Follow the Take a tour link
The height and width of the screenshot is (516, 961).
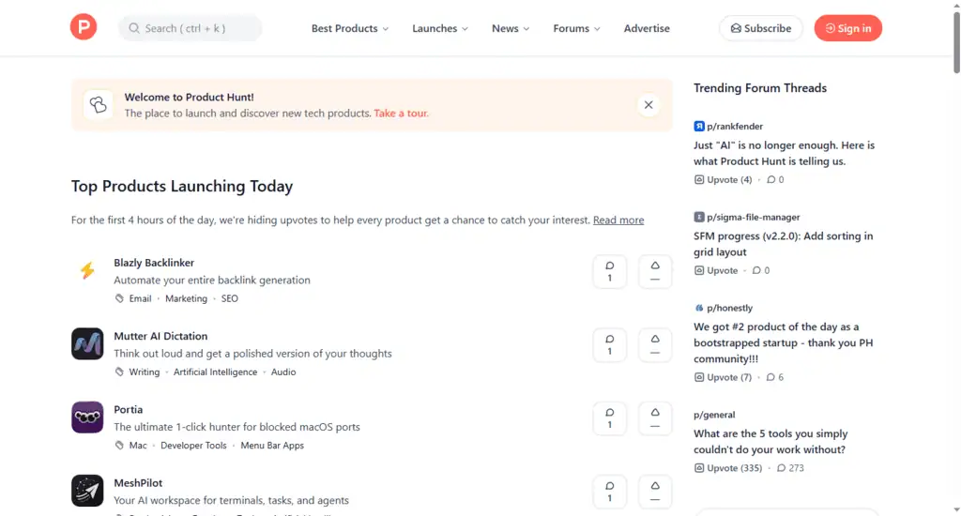(x=401, y=114)
